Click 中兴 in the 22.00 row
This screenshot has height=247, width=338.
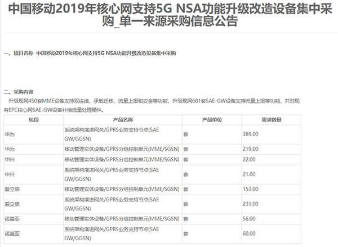pos(10,160)
